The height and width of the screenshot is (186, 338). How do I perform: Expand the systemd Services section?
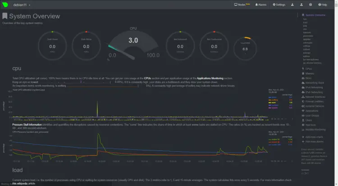pos(315,106)
